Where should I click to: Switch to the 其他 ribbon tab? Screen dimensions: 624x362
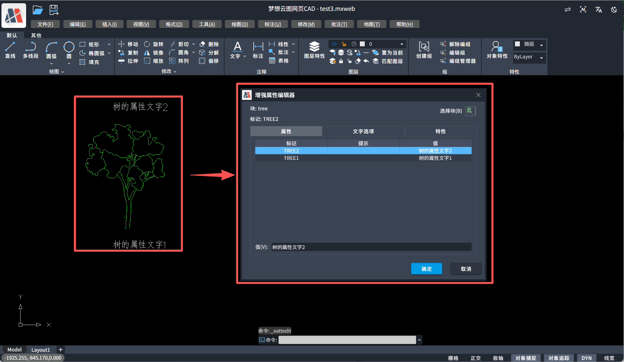click(36, 35)
